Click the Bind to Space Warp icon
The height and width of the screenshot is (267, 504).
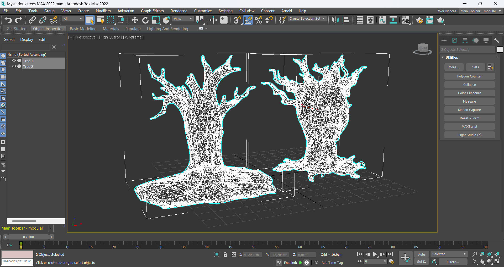click(53, 20)
